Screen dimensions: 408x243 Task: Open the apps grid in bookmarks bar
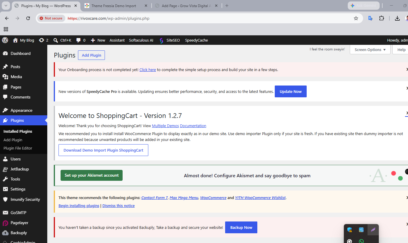(6, 29)
